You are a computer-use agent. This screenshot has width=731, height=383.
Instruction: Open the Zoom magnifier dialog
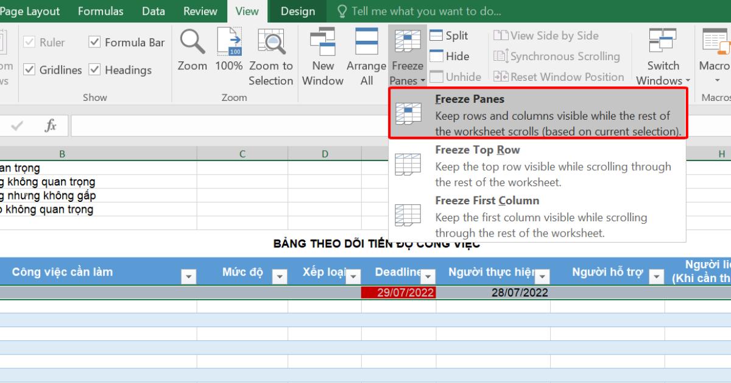pos(192,50)
